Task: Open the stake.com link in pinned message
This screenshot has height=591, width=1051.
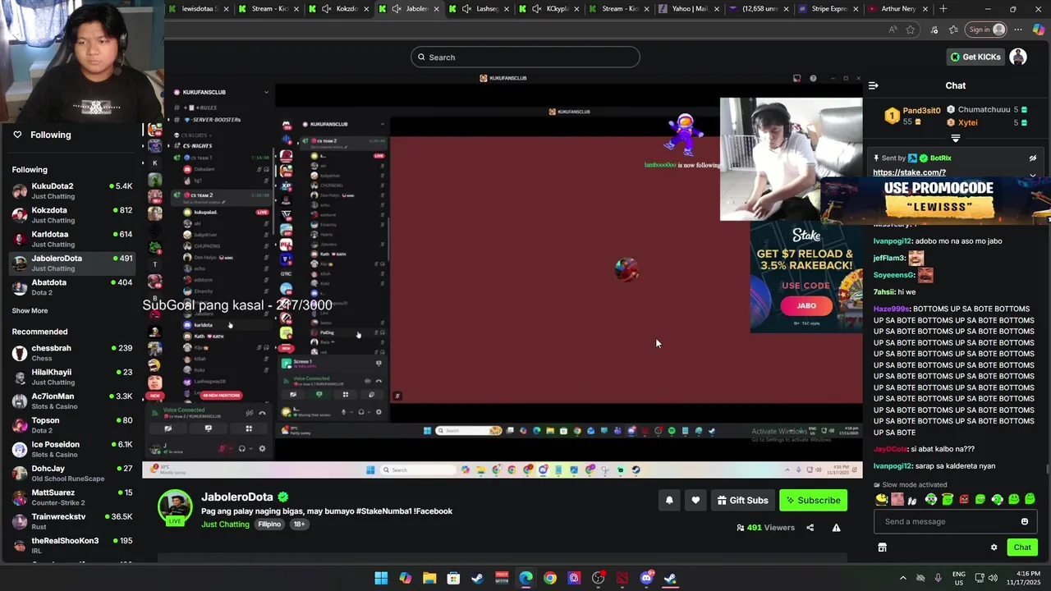Action: (x=909, y=172)
